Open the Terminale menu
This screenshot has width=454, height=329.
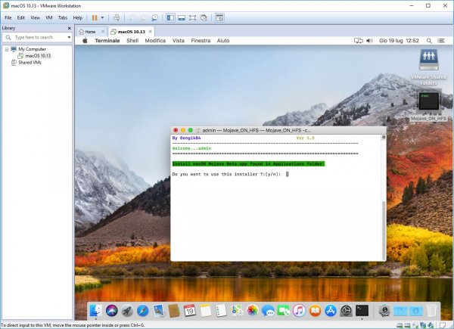point(107,41)
